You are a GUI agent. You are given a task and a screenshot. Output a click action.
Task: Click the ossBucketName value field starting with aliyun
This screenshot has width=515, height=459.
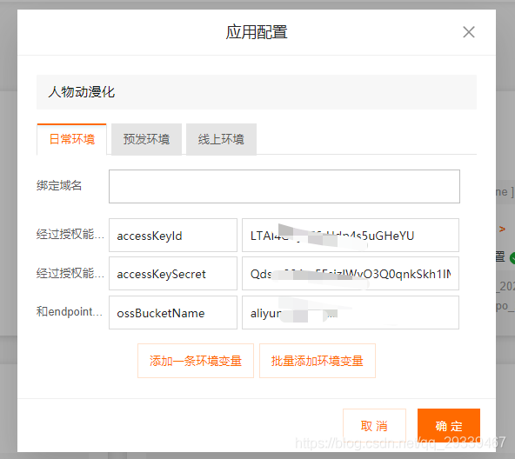(x=351, y=313)
